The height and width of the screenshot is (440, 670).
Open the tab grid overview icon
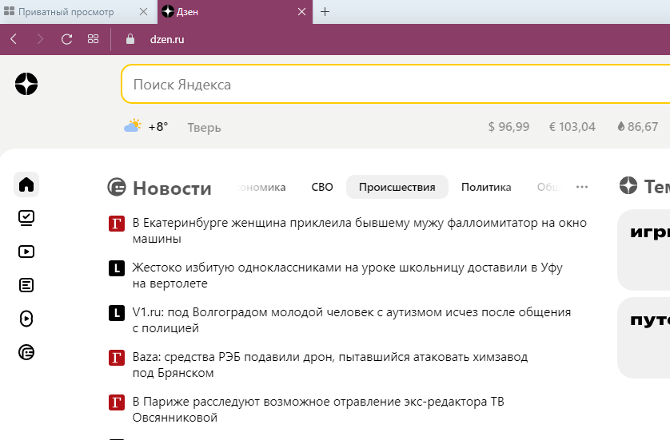94,39
